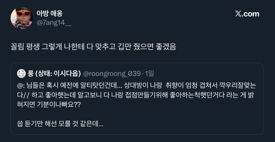This screenshot has height=142, width=275.
Task: Click the @7ang14__ handle
Action: click(54, 23)
